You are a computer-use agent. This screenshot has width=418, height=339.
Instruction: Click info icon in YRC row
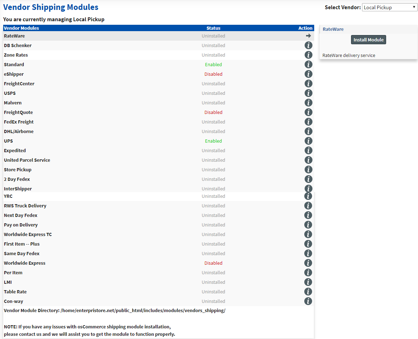pyautogui.click(x=308, y=196)
